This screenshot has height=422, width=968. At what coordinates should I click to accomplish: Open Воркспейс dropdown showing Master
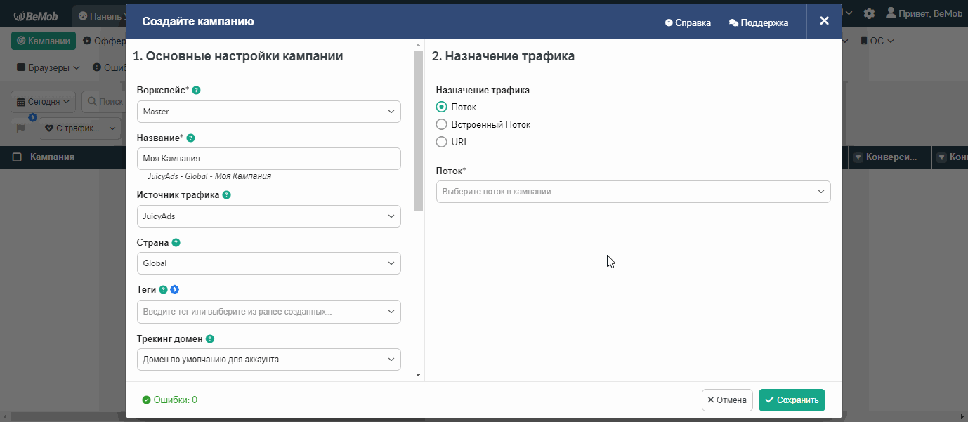point(269,112)
